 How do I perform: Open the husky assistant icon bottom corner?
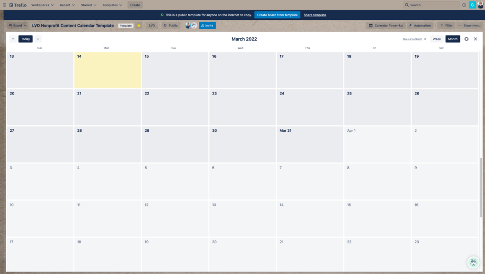pos(473,262)
